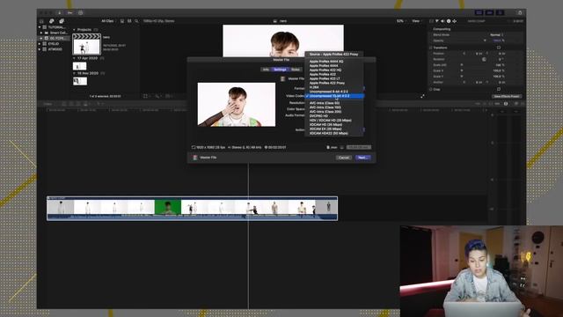Choose Apple ProRes 422 HQ codec

(x=325, y=70)
